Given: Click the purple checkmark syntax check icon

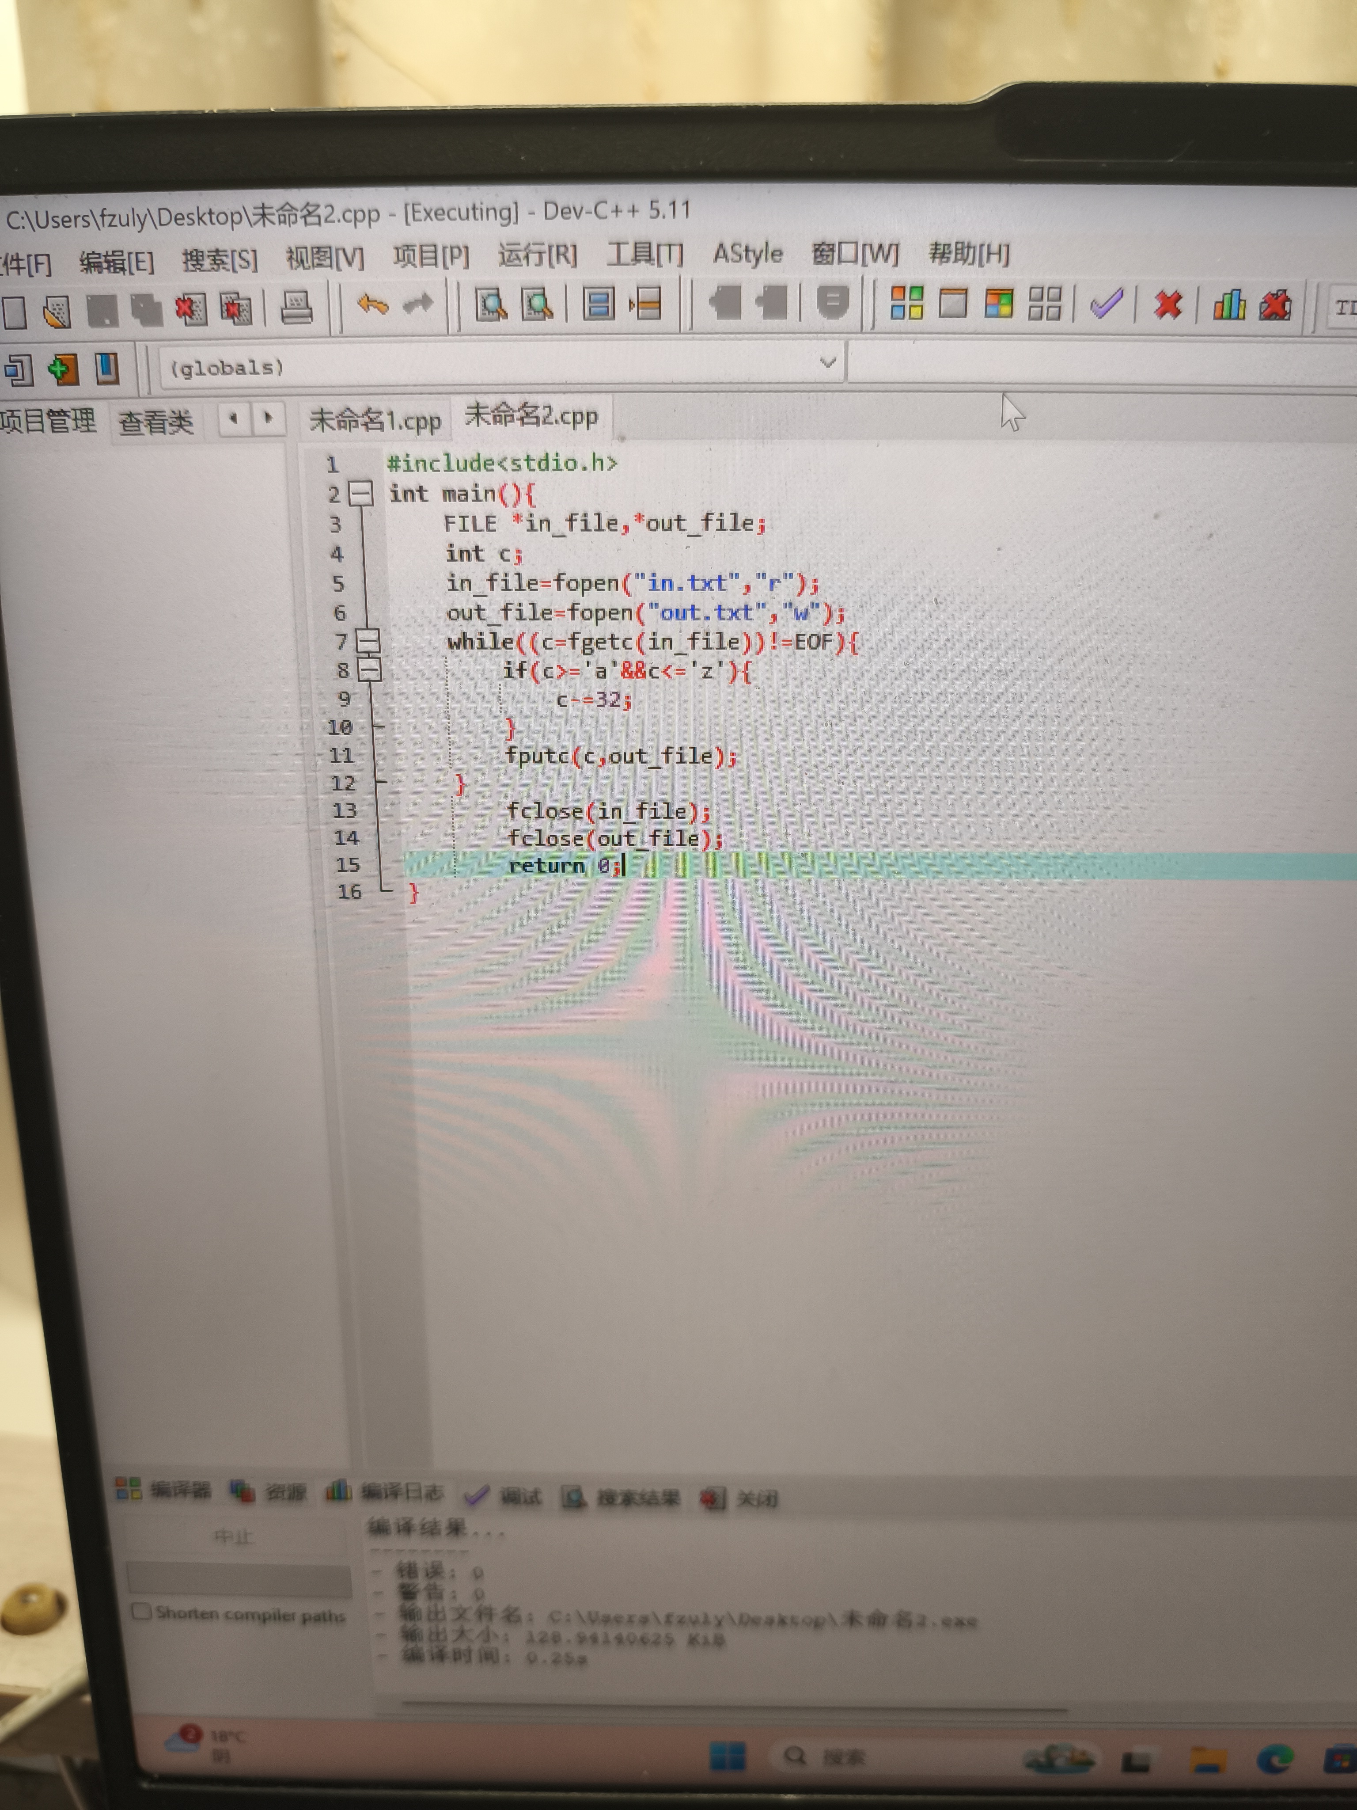Looking at the screenshot, I should tap(1106, 304).
